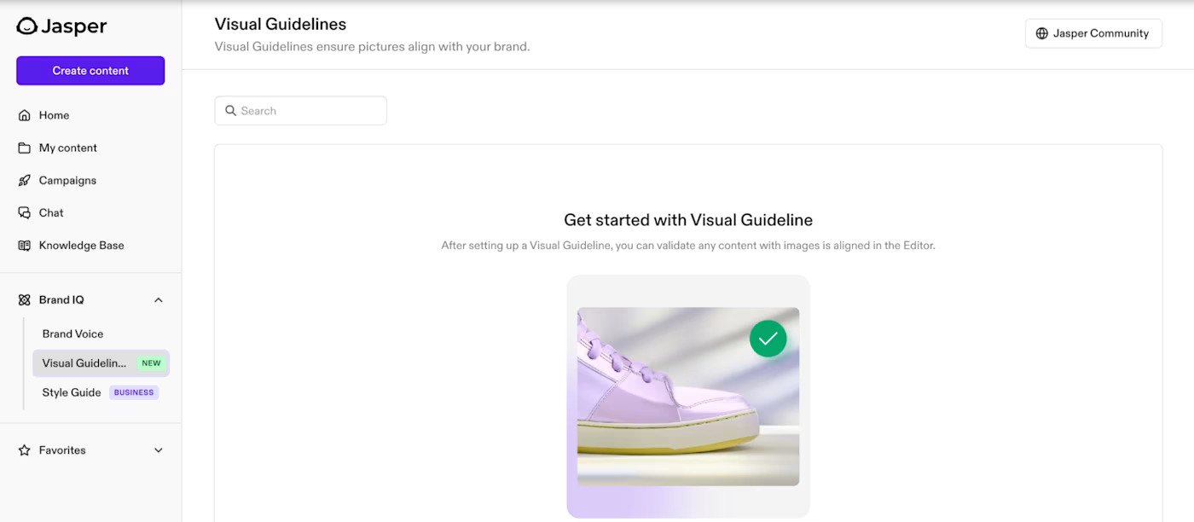Click the BUSINESS badge beside Style Guide
This screenshot has height=522, width=1194.
coord(133,391)
